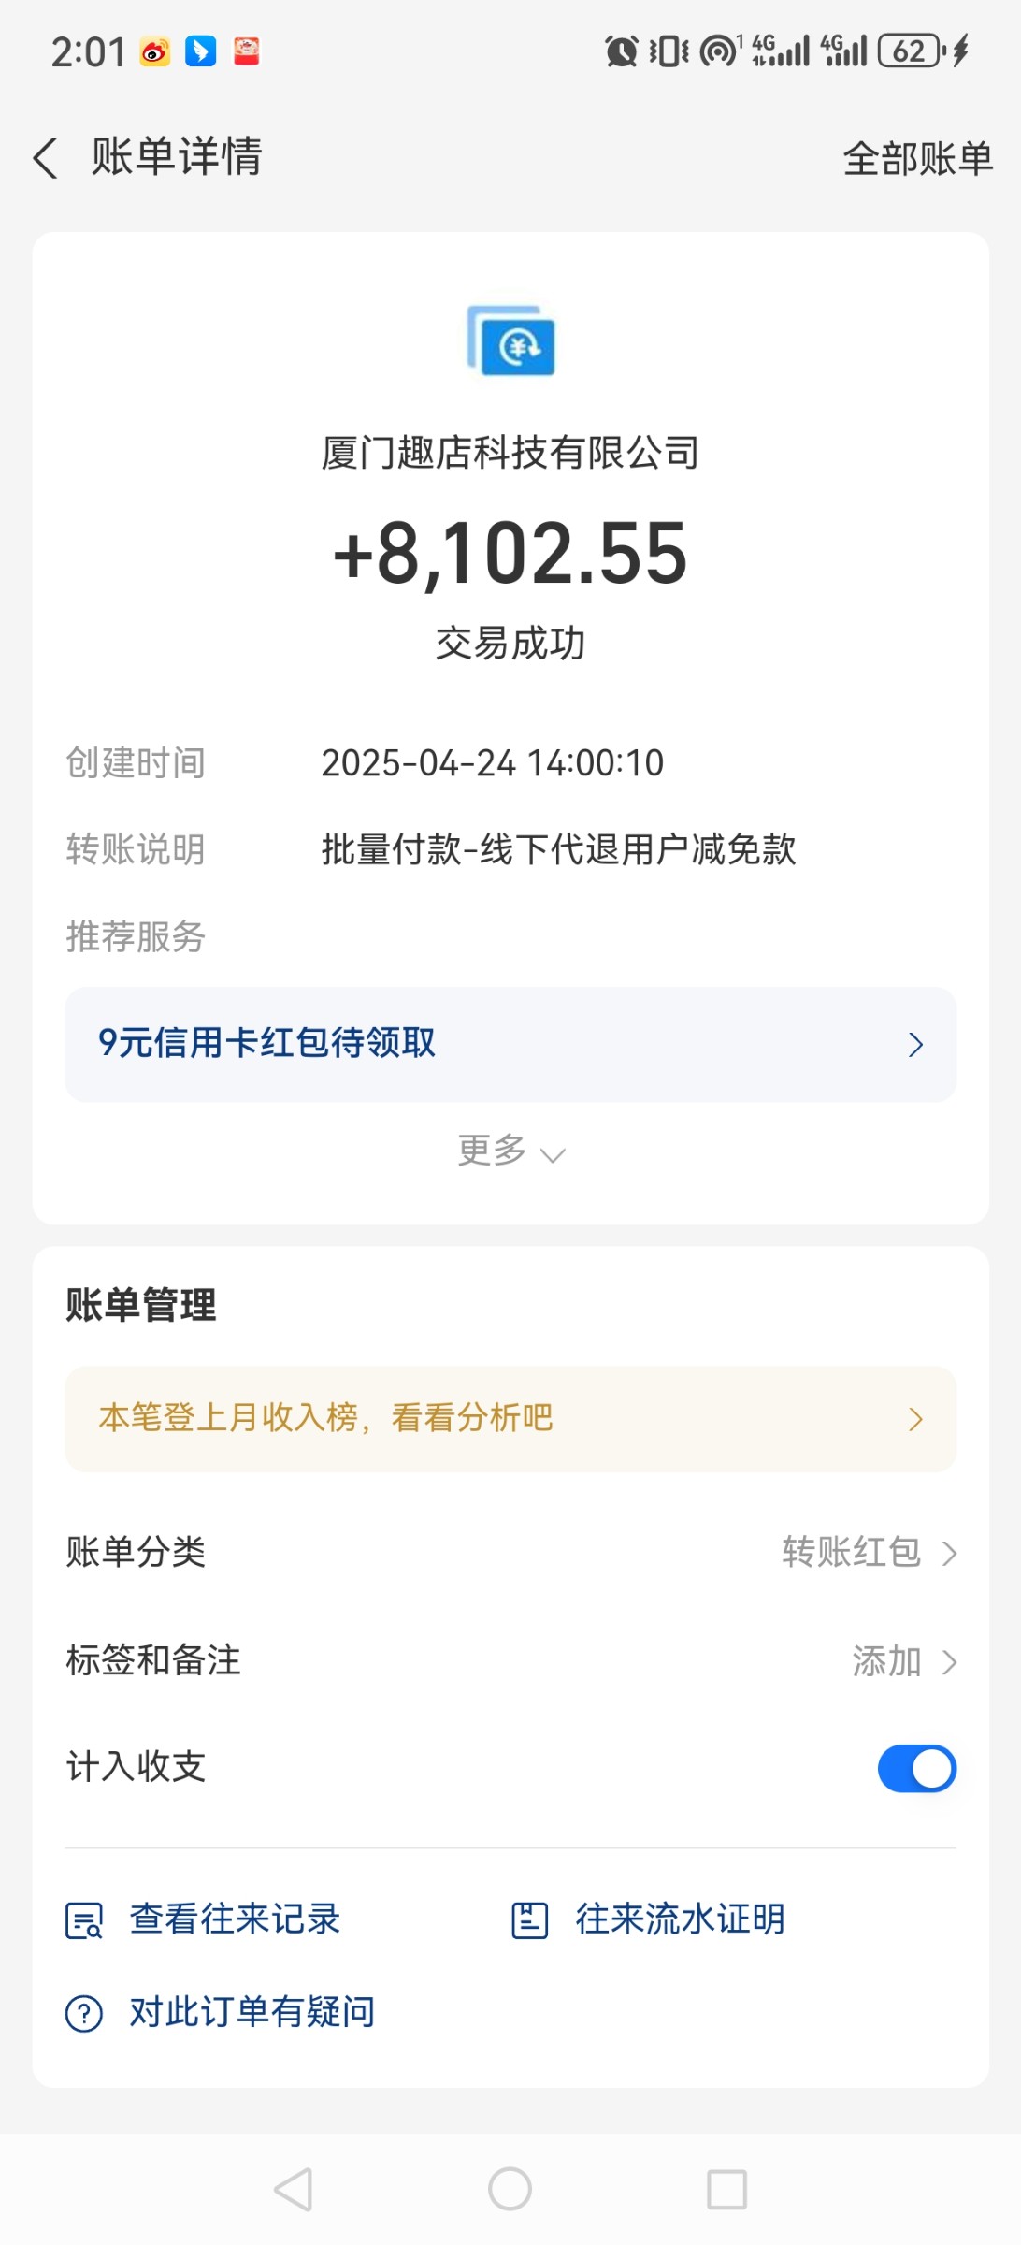Open 标签和备注 to add a note
The width and height of the screenshot is (1021, 2245).
[510, 1661]
